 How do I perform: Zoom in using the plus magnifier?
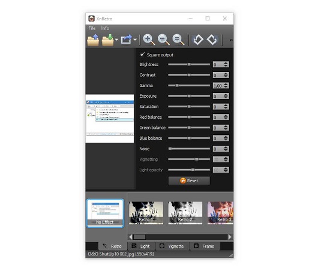click(149, 40)
